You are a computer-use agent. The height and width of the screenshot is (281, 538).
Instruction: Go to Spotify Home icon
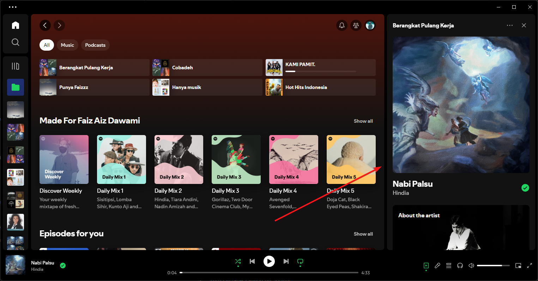click(x=16, y=25)
